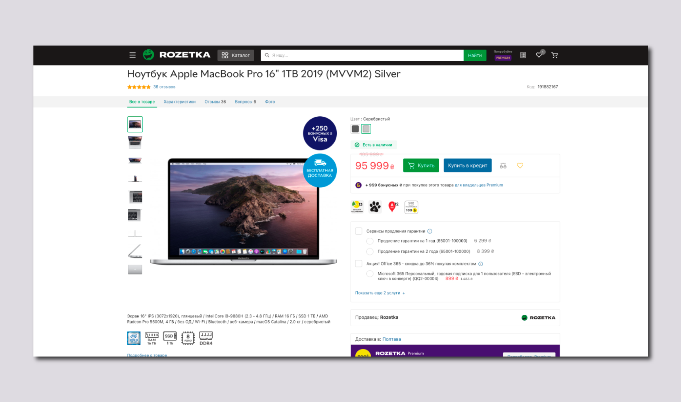
Task: Open the 'Вопросы 6' tab
Action: tap(246, 102)
